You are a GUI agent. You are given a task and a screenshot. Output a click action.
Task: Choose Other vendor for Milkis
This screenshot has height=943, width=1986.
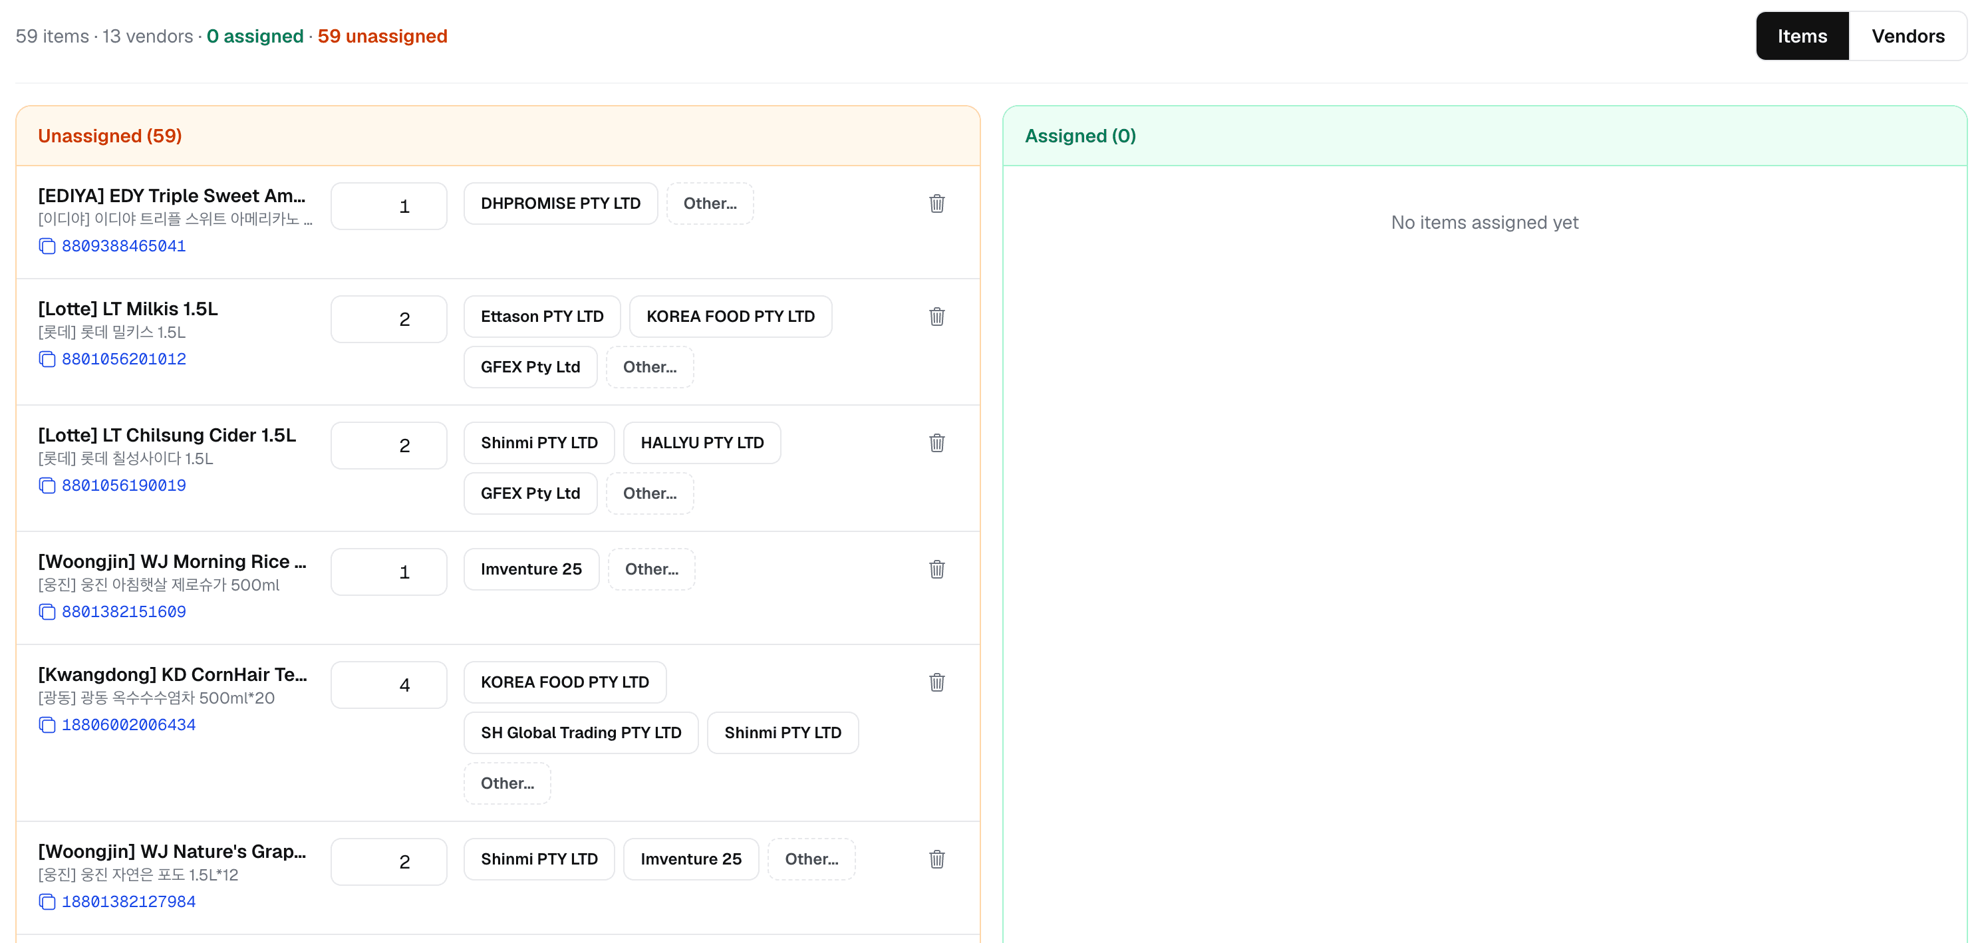650,367
